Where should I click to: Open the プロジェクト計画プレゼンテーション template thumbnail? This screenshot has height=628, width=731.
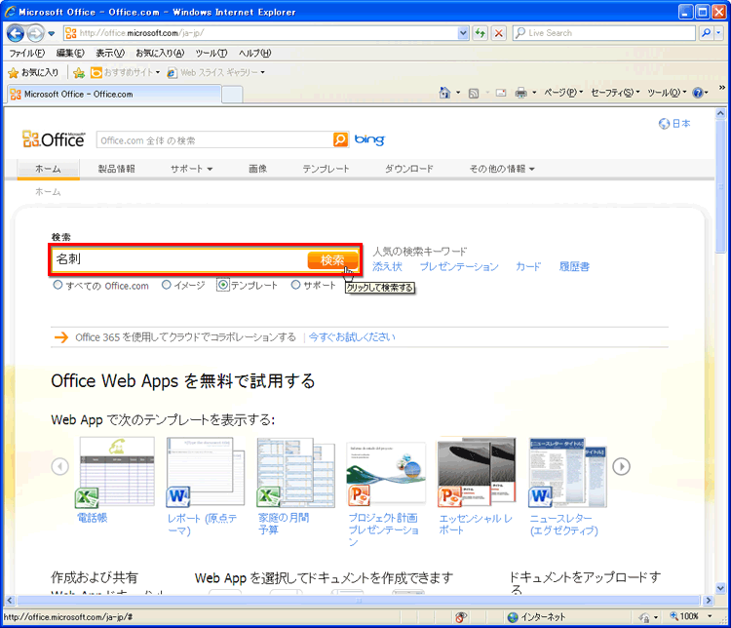(387, 475)
